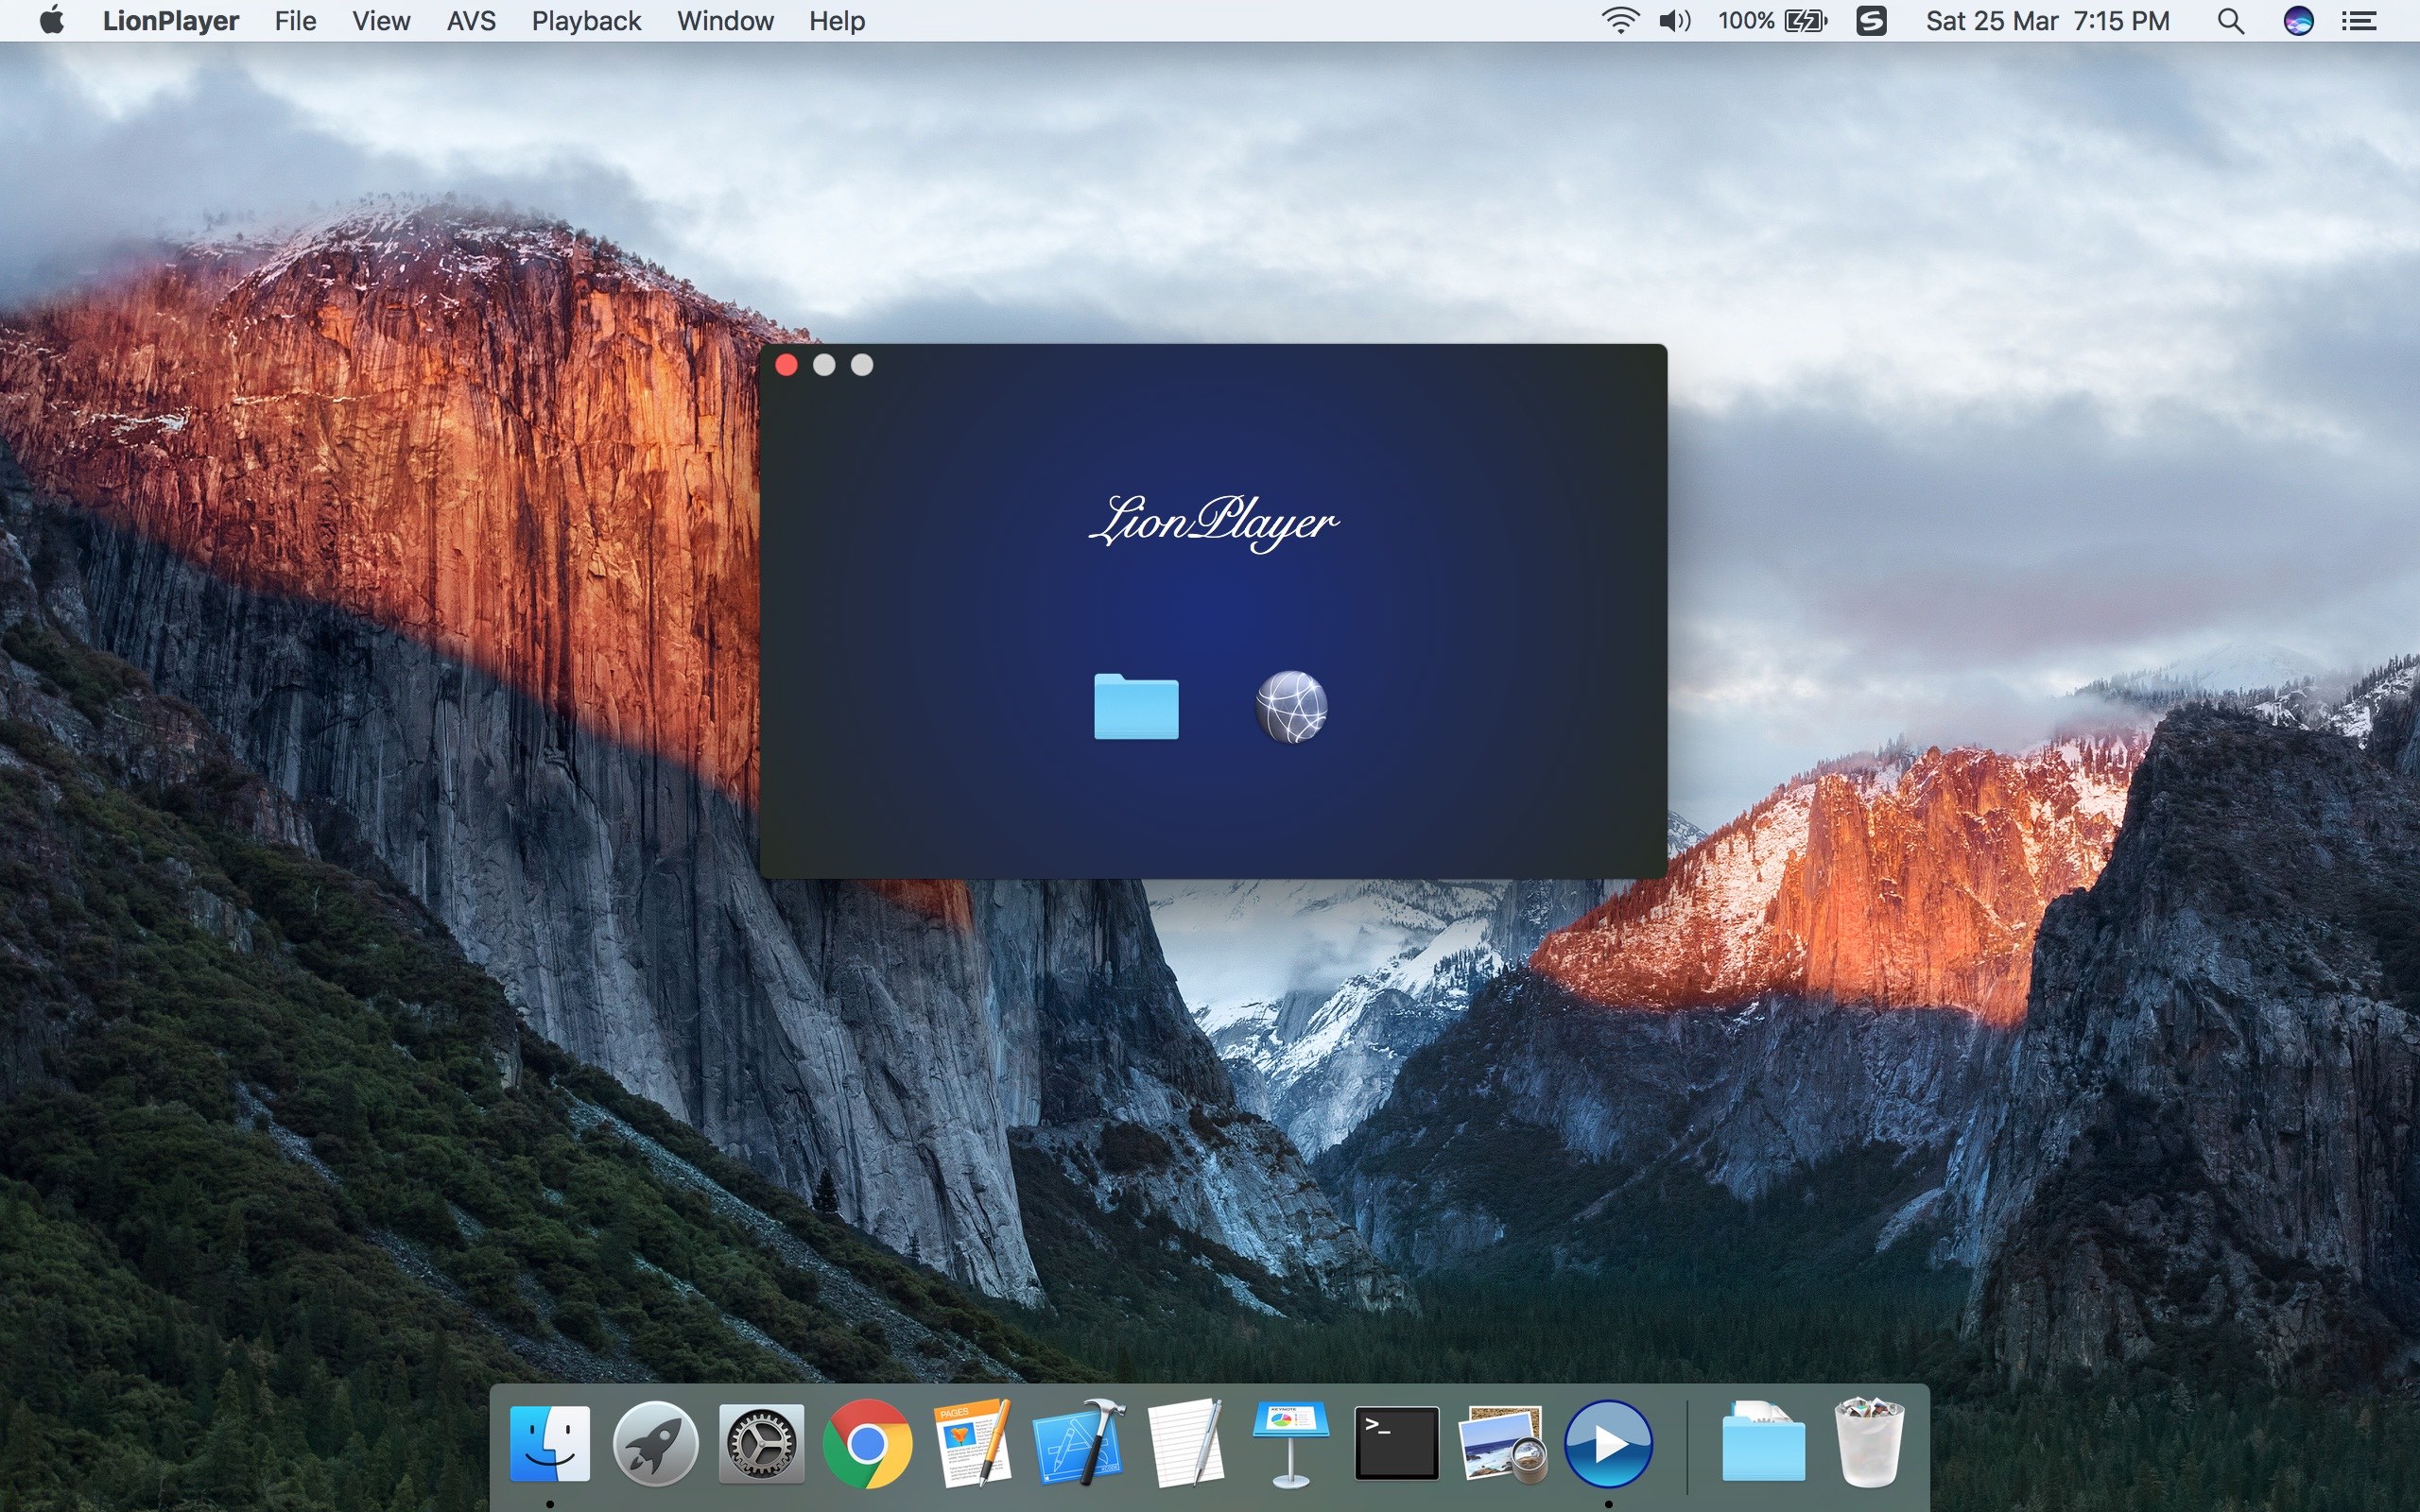
Task: Open System Preferences from the Dock
Action: 762,1443
